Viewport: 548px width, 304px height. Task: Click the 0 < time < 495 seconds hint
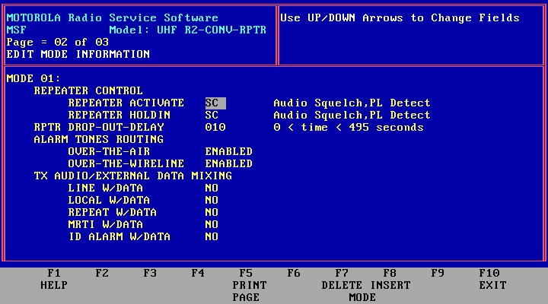(349, 128)
